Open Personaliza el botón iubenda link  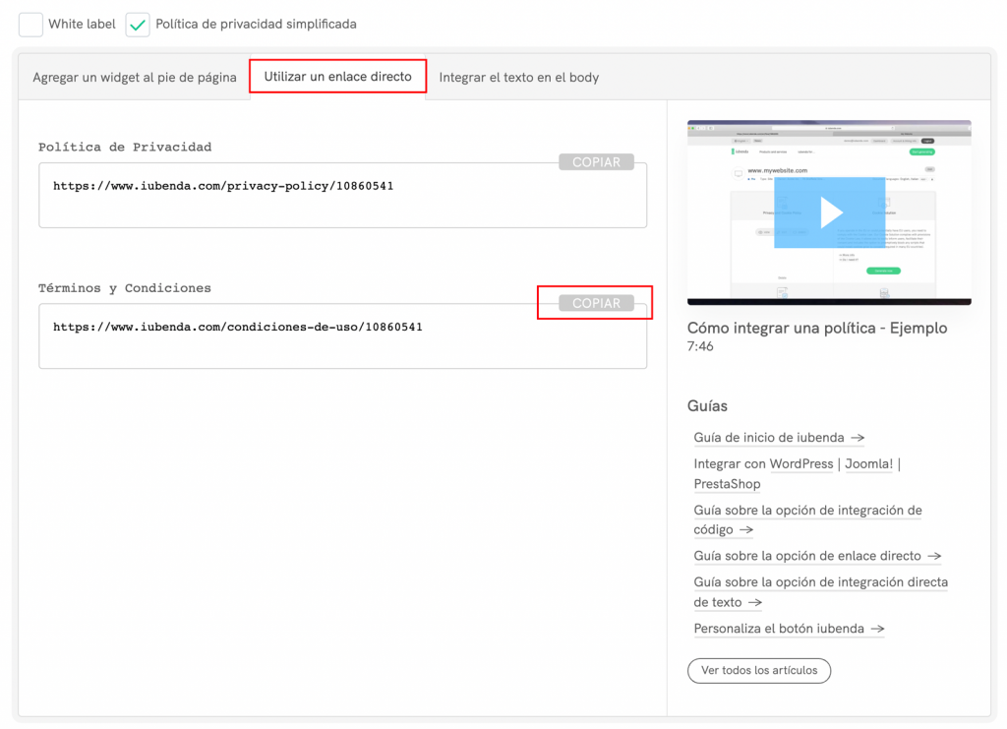[x=789, y=629]
